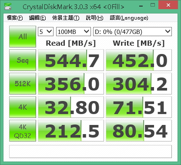
Task: Run all benchmarks with the All button
Action: [x=23, y=37]
